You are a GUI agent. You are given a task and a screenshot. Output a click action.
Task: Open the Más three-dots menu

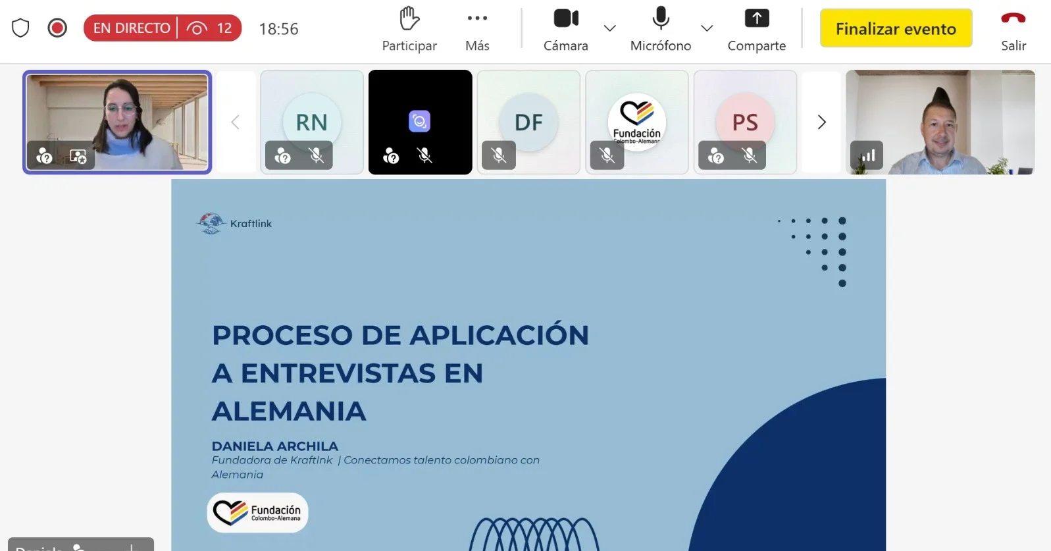(477, 18)
